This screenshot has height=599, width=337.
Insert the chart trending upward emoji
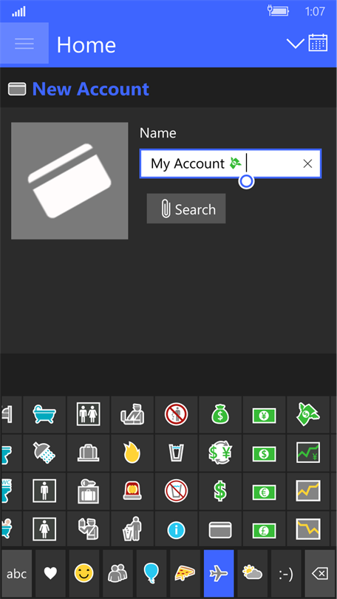(308, 491)
